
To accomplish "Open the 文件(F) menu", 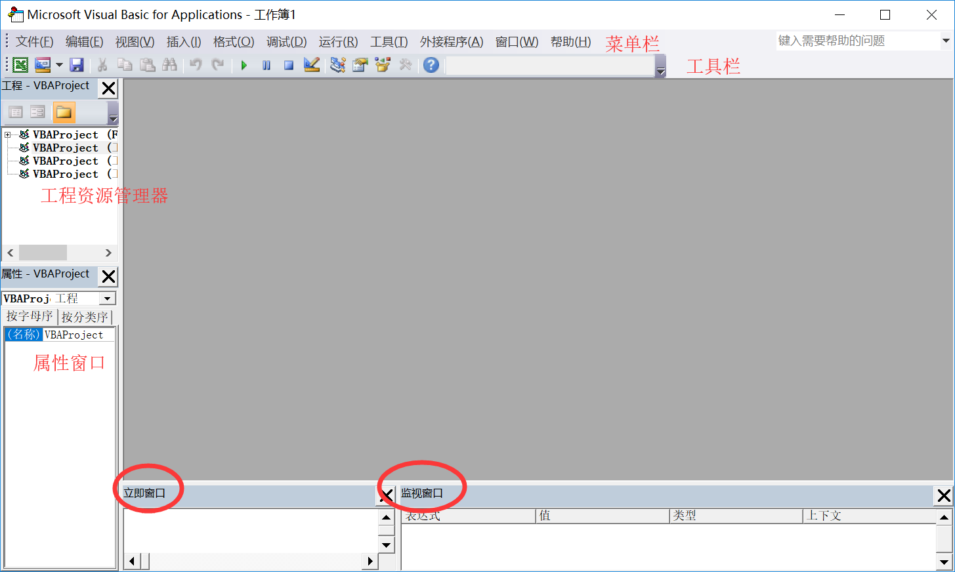I will click(34, 42).
